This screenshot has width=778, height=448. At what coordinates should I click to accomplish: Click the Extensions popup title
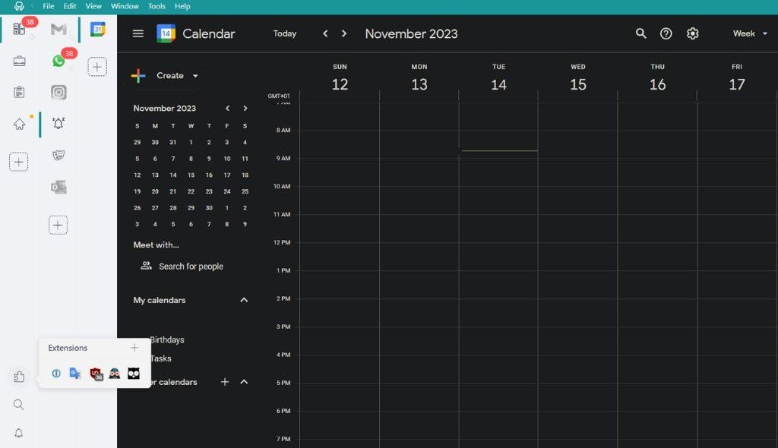tap(68, 348)
